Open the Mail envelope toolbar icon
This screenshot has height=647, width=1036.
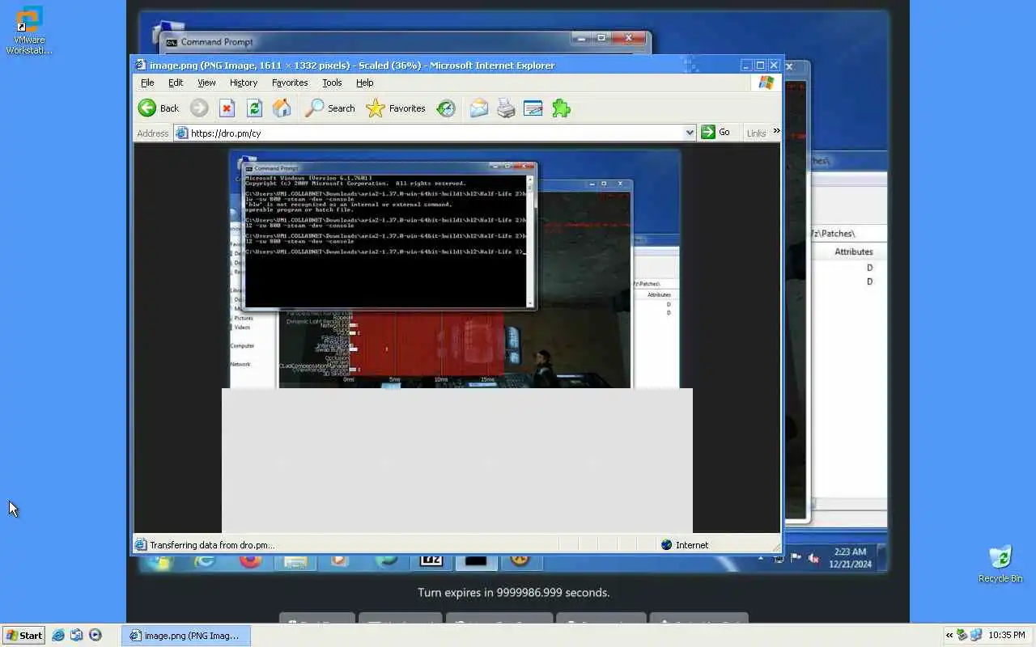(479, 108)
